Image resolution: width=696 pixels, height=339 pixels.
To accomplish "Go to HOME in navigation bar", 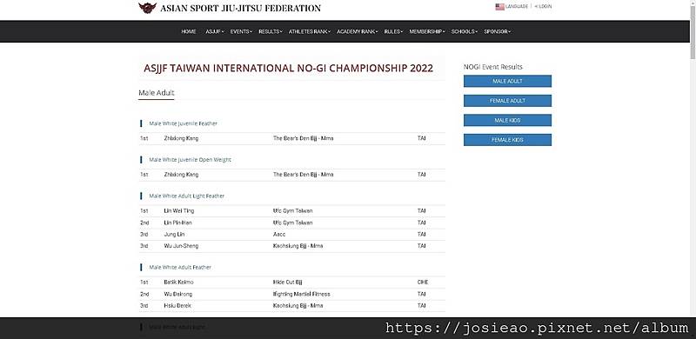I will (189, 31).
